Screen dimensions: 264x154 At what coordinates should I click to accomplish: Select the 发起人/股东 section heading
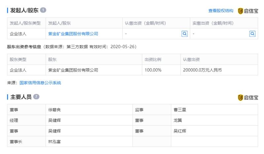pos(24,10)
